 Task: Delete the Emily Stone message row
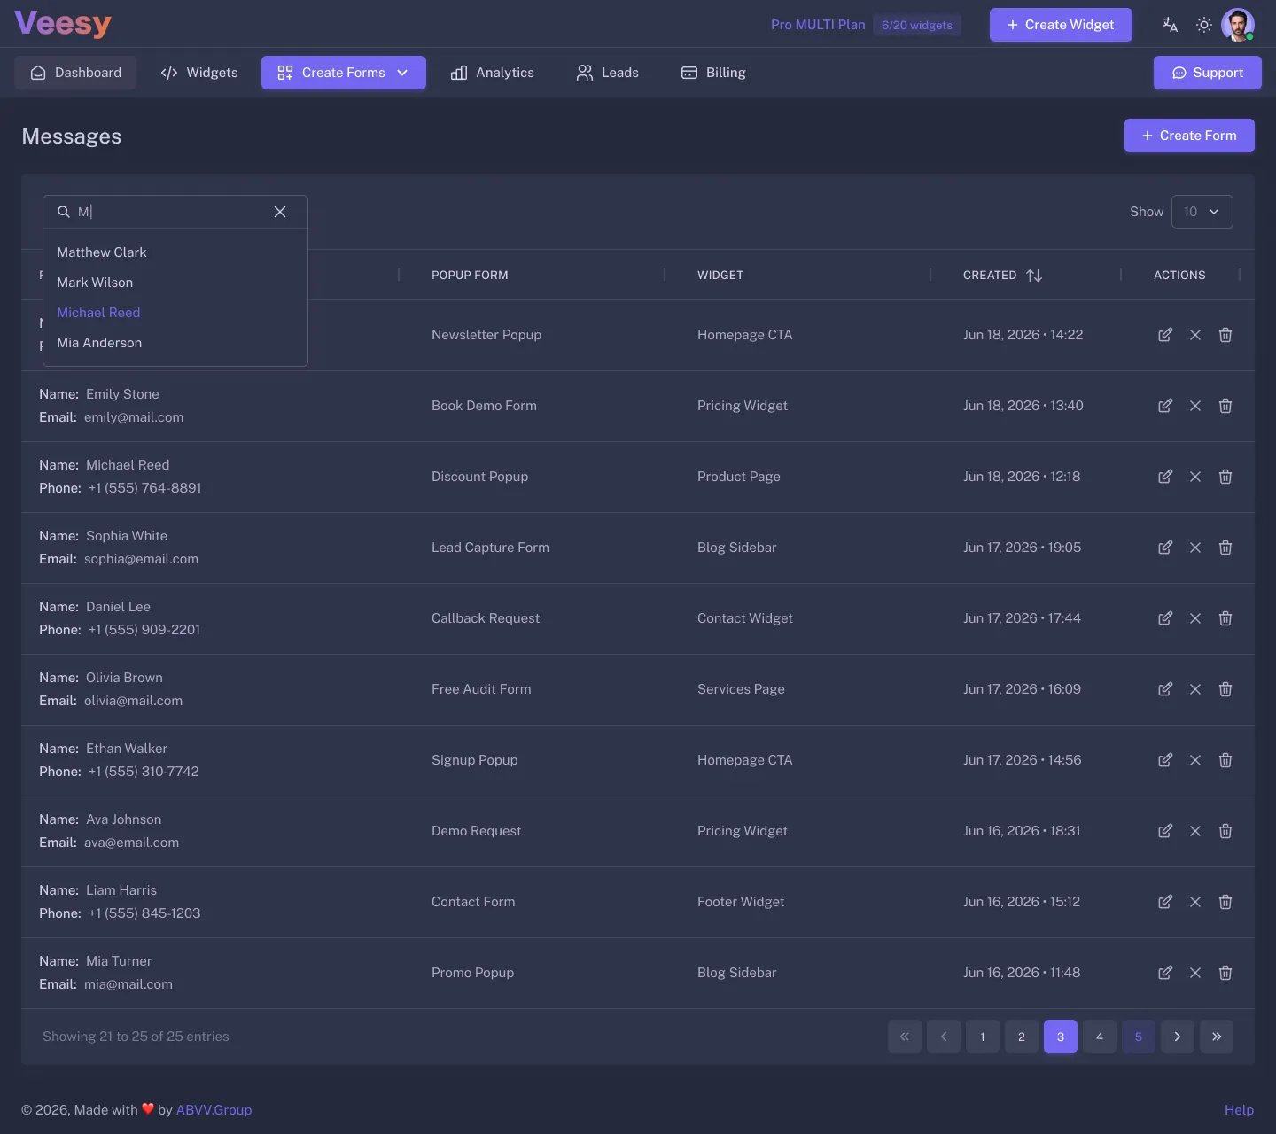point(1225,406)
